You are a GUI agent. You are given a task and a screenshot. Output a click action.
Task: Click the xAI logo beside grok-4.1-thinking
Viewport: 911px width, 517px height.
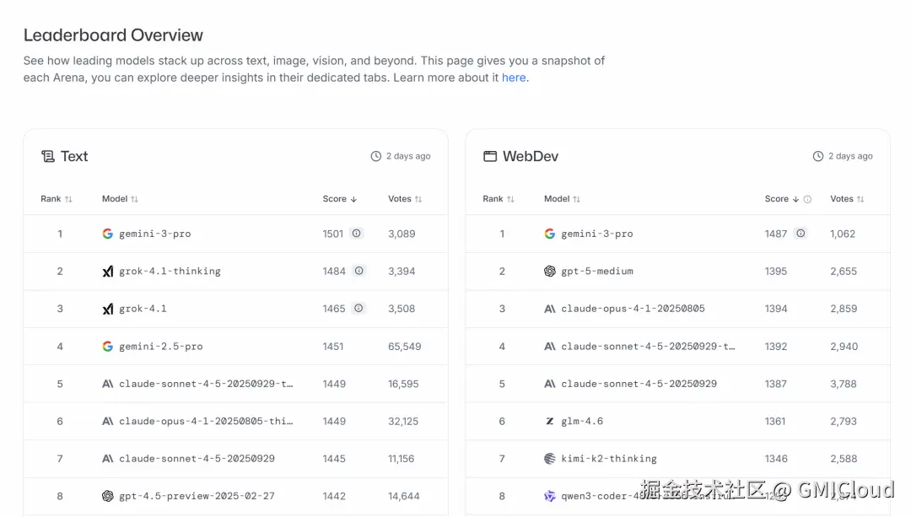[x=107, y=272]
